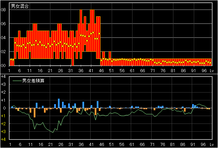Click x-axis label 96 under 男女混合 chart

point(204,71)
